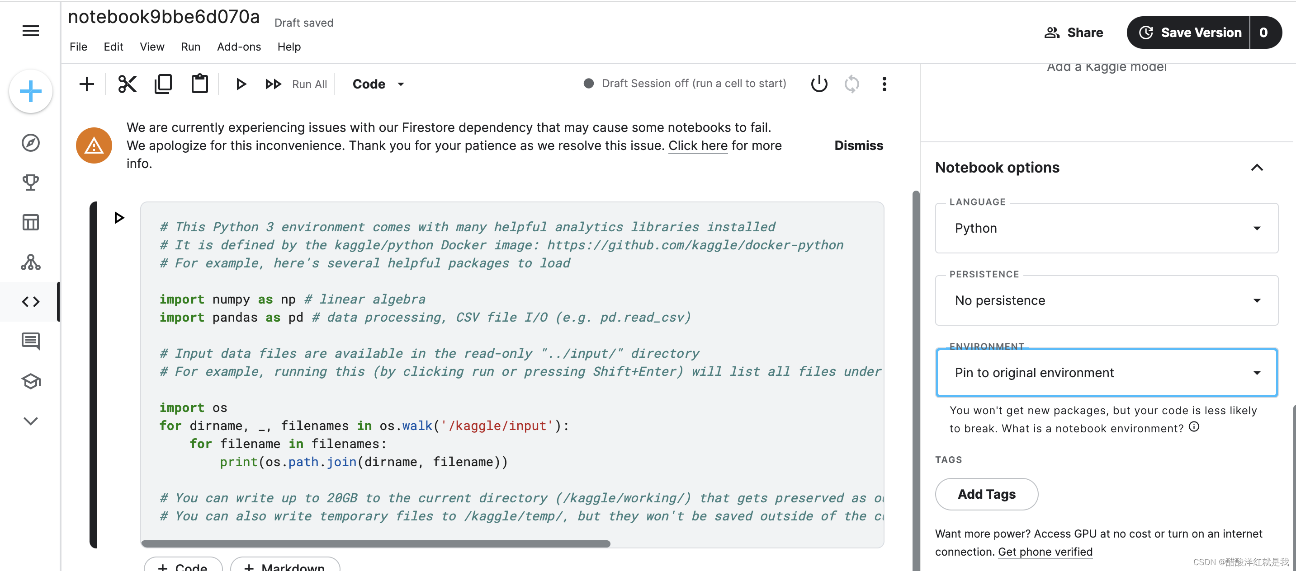Add a new cell with toolbar plus
1296x571 pixels.
(86, 84)
